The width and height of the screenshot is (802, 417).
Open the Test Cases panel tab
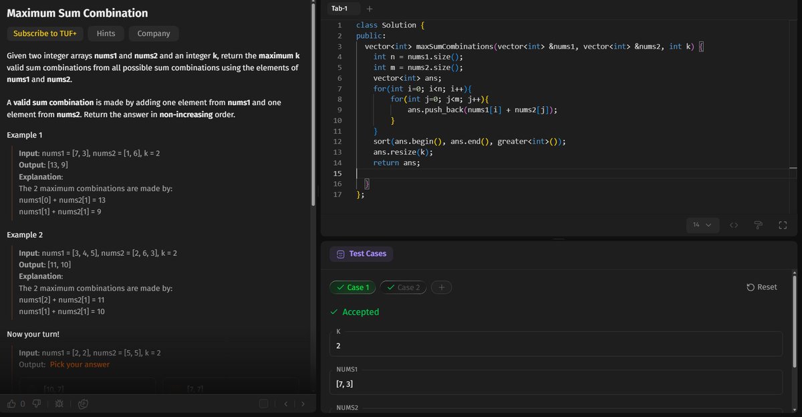[x=362, y=254]
